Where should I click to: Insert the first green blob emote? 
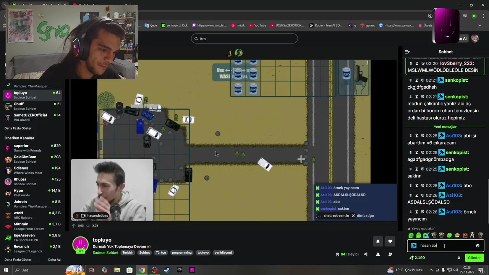pyautogui.click(x=411, y=235)
